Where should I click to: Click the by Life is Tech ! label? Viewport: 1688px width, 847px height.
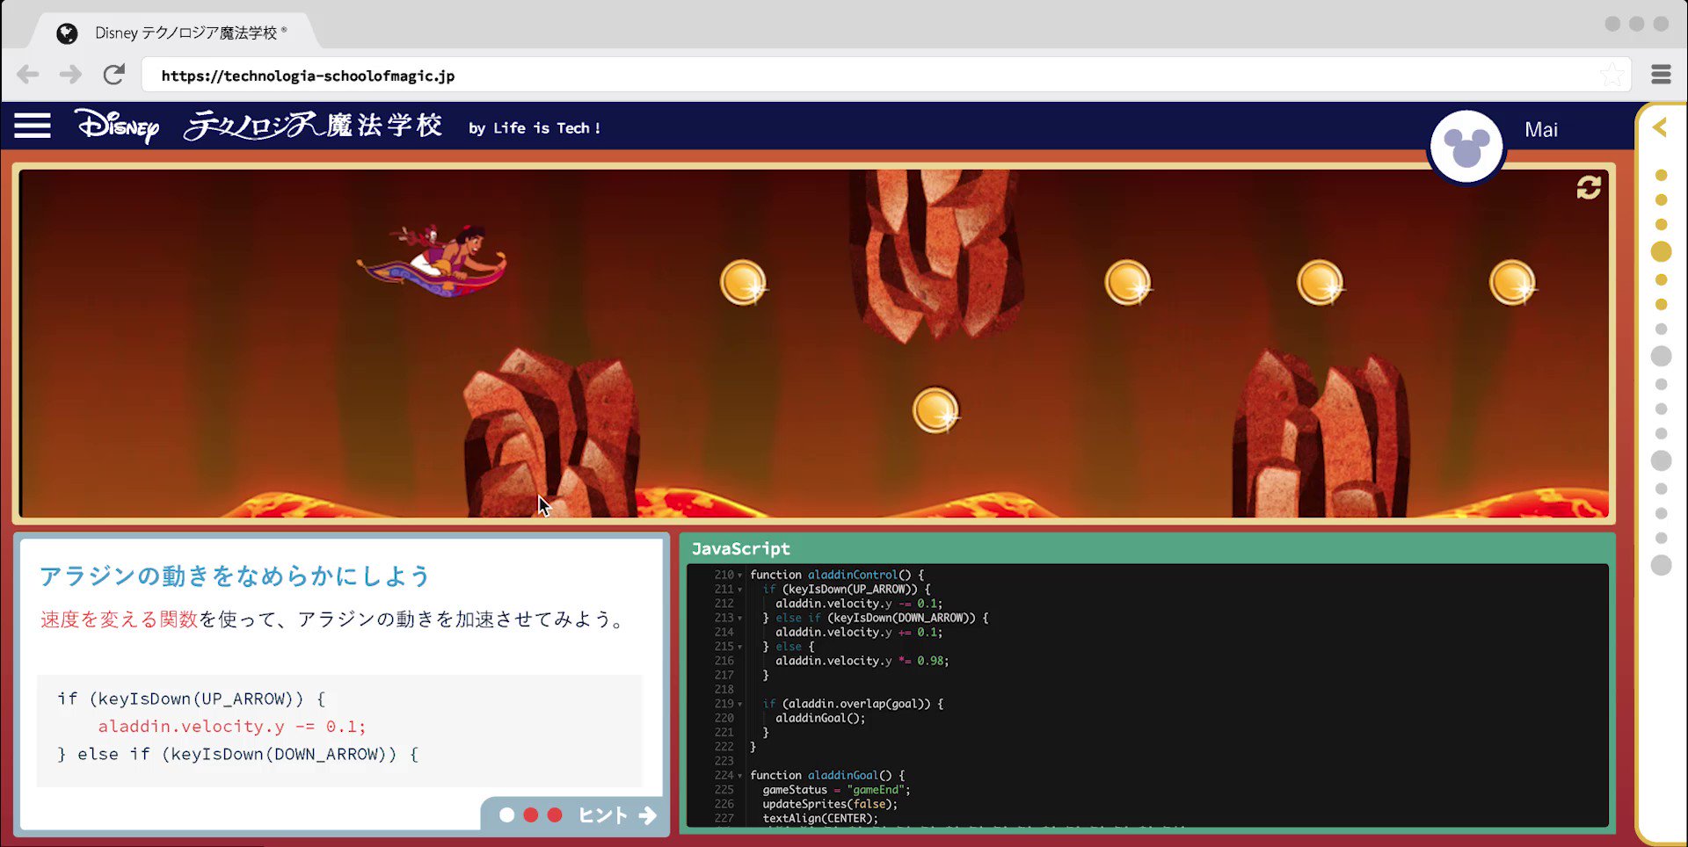535,128
